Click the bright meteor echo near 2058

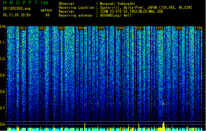coord(163,103)
